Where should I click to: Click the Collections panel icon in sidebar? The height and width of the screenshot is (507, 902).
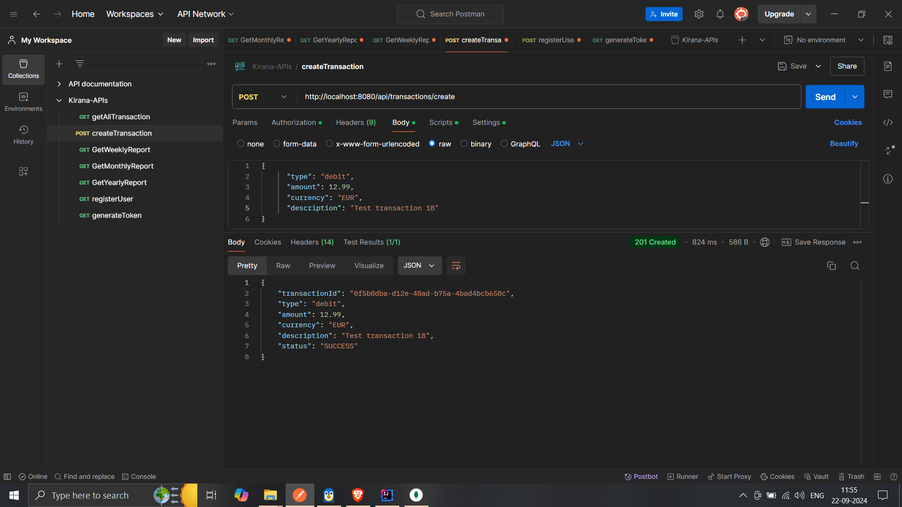(x=23, y=69)
